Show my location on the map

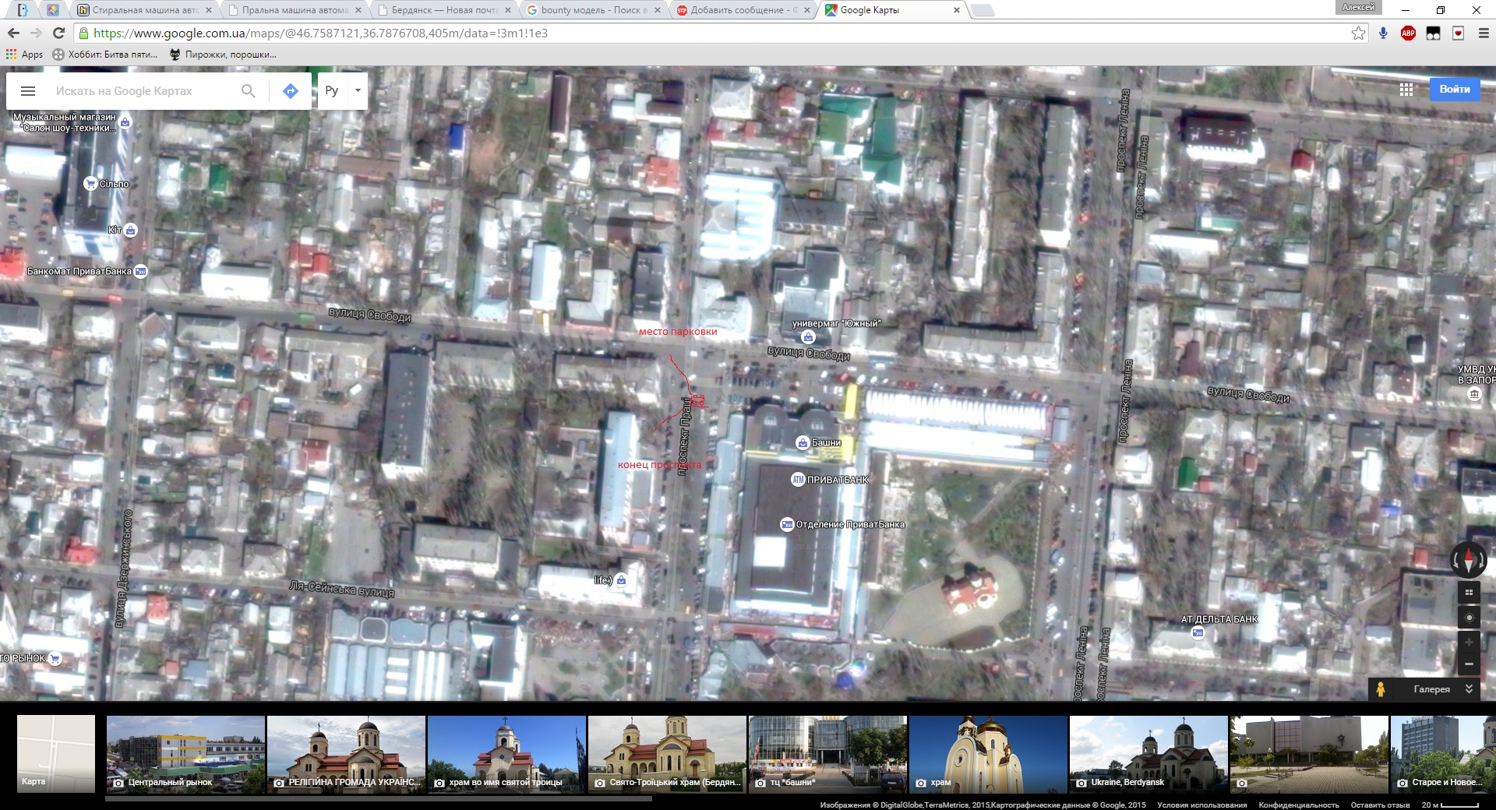point(1469,618)
